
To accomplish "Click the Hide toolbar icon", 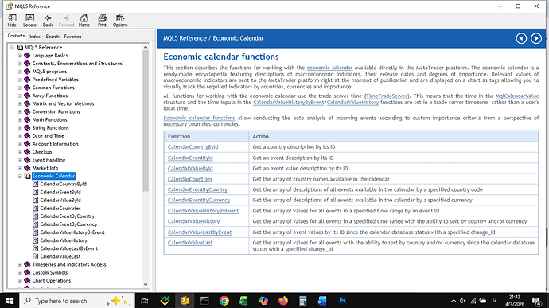I will [12, 21].
